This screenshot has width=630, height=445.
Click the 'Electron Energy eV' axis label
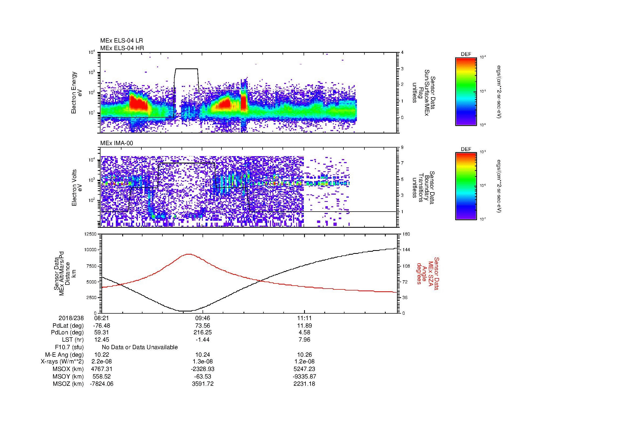76,93
